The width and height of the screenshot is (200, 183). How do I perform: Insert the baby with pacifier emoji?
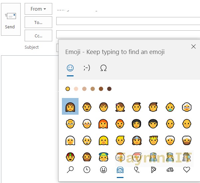point(170,107)
